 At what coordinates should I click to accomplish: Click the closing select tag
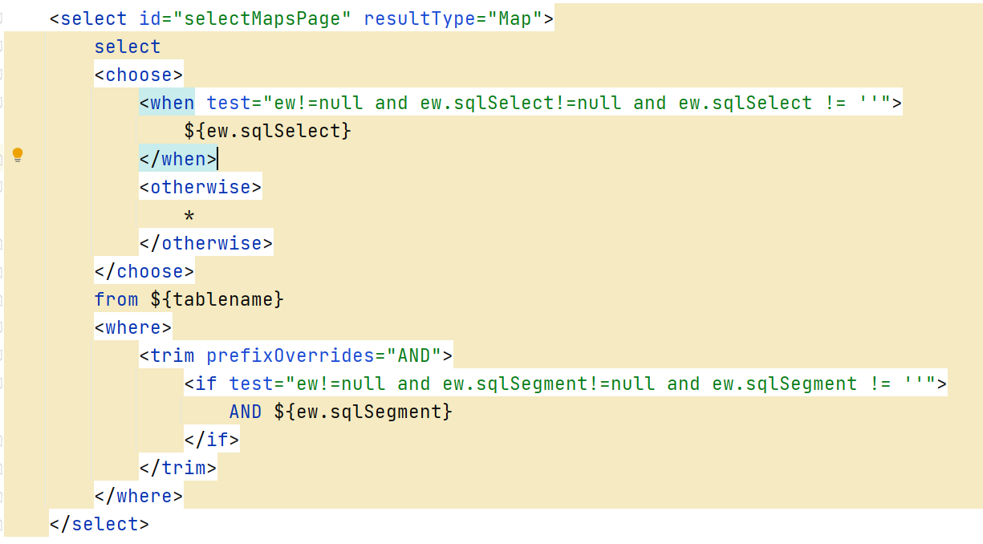click(x=99, y=524)
